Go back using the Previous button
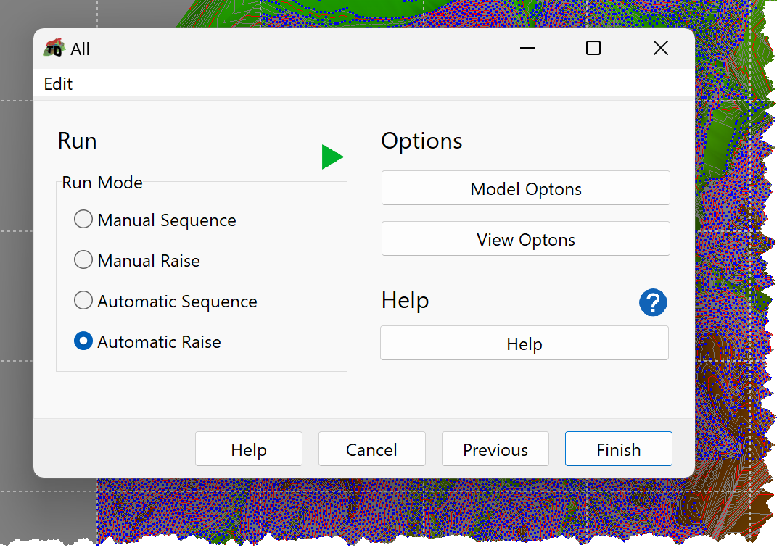Screen dimensions: 782x553 (x=495, y=449)
